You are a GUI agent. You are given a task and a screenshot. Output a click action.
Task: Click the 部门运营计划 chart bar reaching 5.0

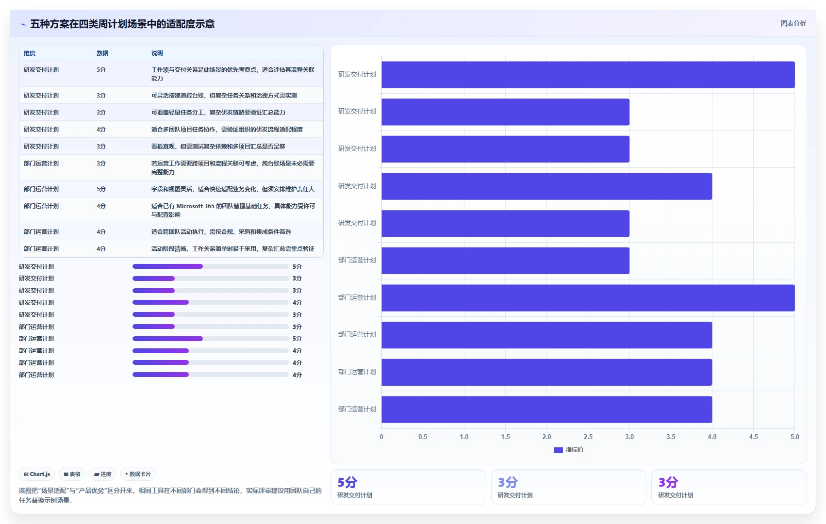588,298
